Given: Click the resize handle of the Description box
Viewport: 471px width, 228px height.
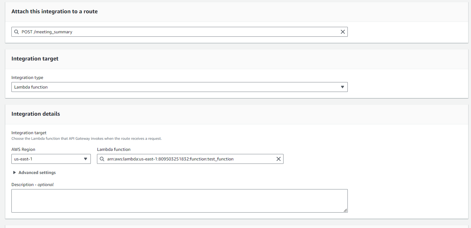Looking at the screenshot, I should coord(345,210).
